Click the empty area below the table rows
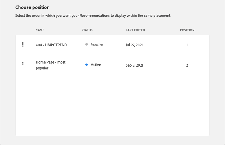Viewport: 225px width, 145px height. (112, 105)
